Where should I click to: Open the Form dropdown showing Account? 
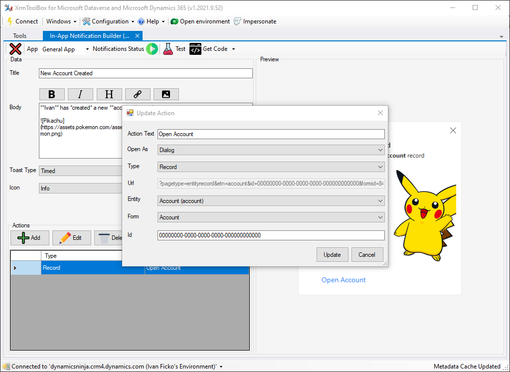(271, 217)
